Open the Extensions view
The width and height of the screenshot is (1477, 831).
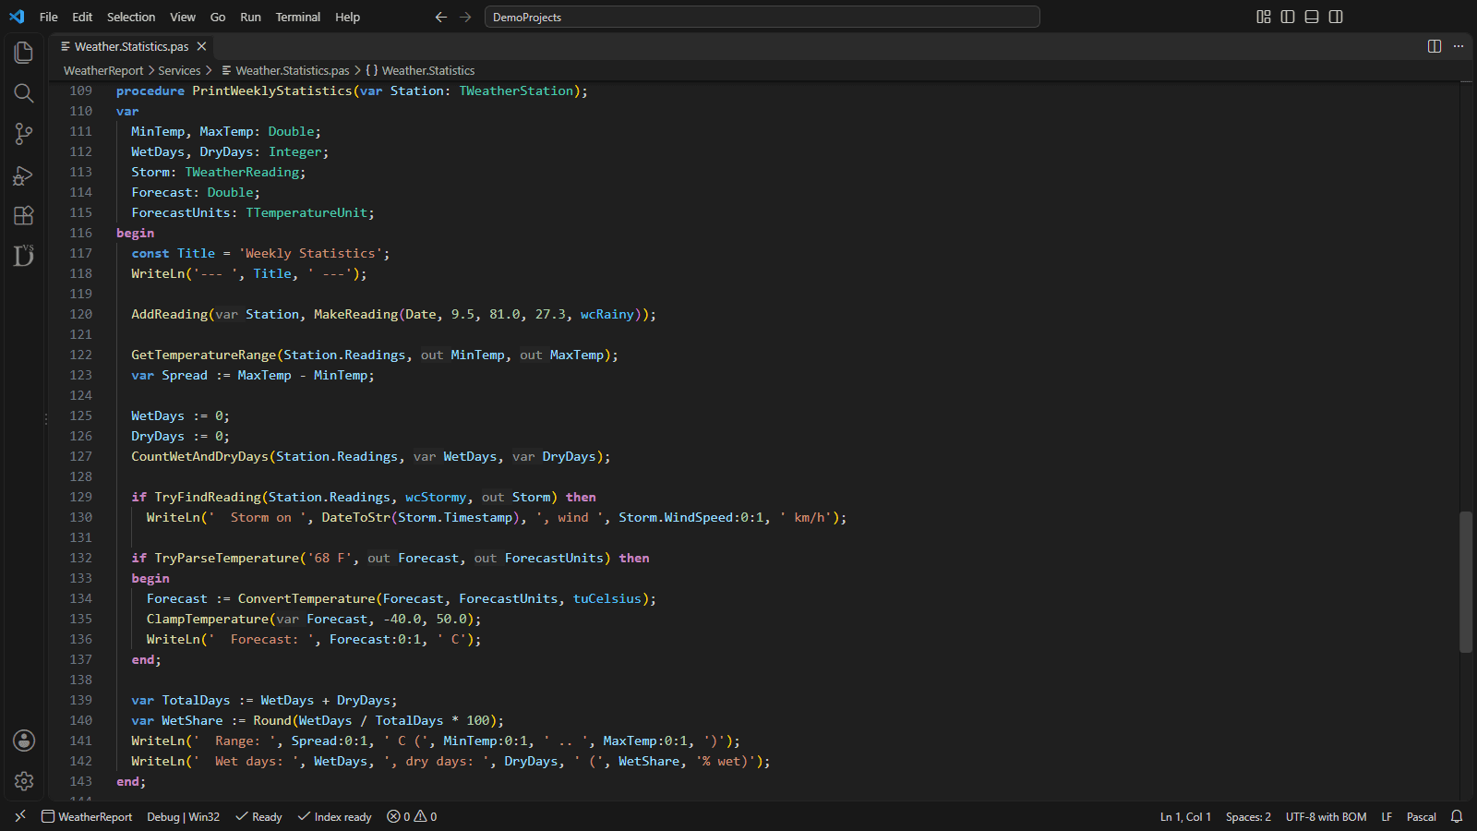click(x=24, y=215)
